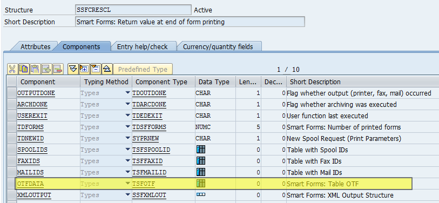Click the TDNEWID component name
This screenshot has width=439, height=203.
[x=31, y=138]
